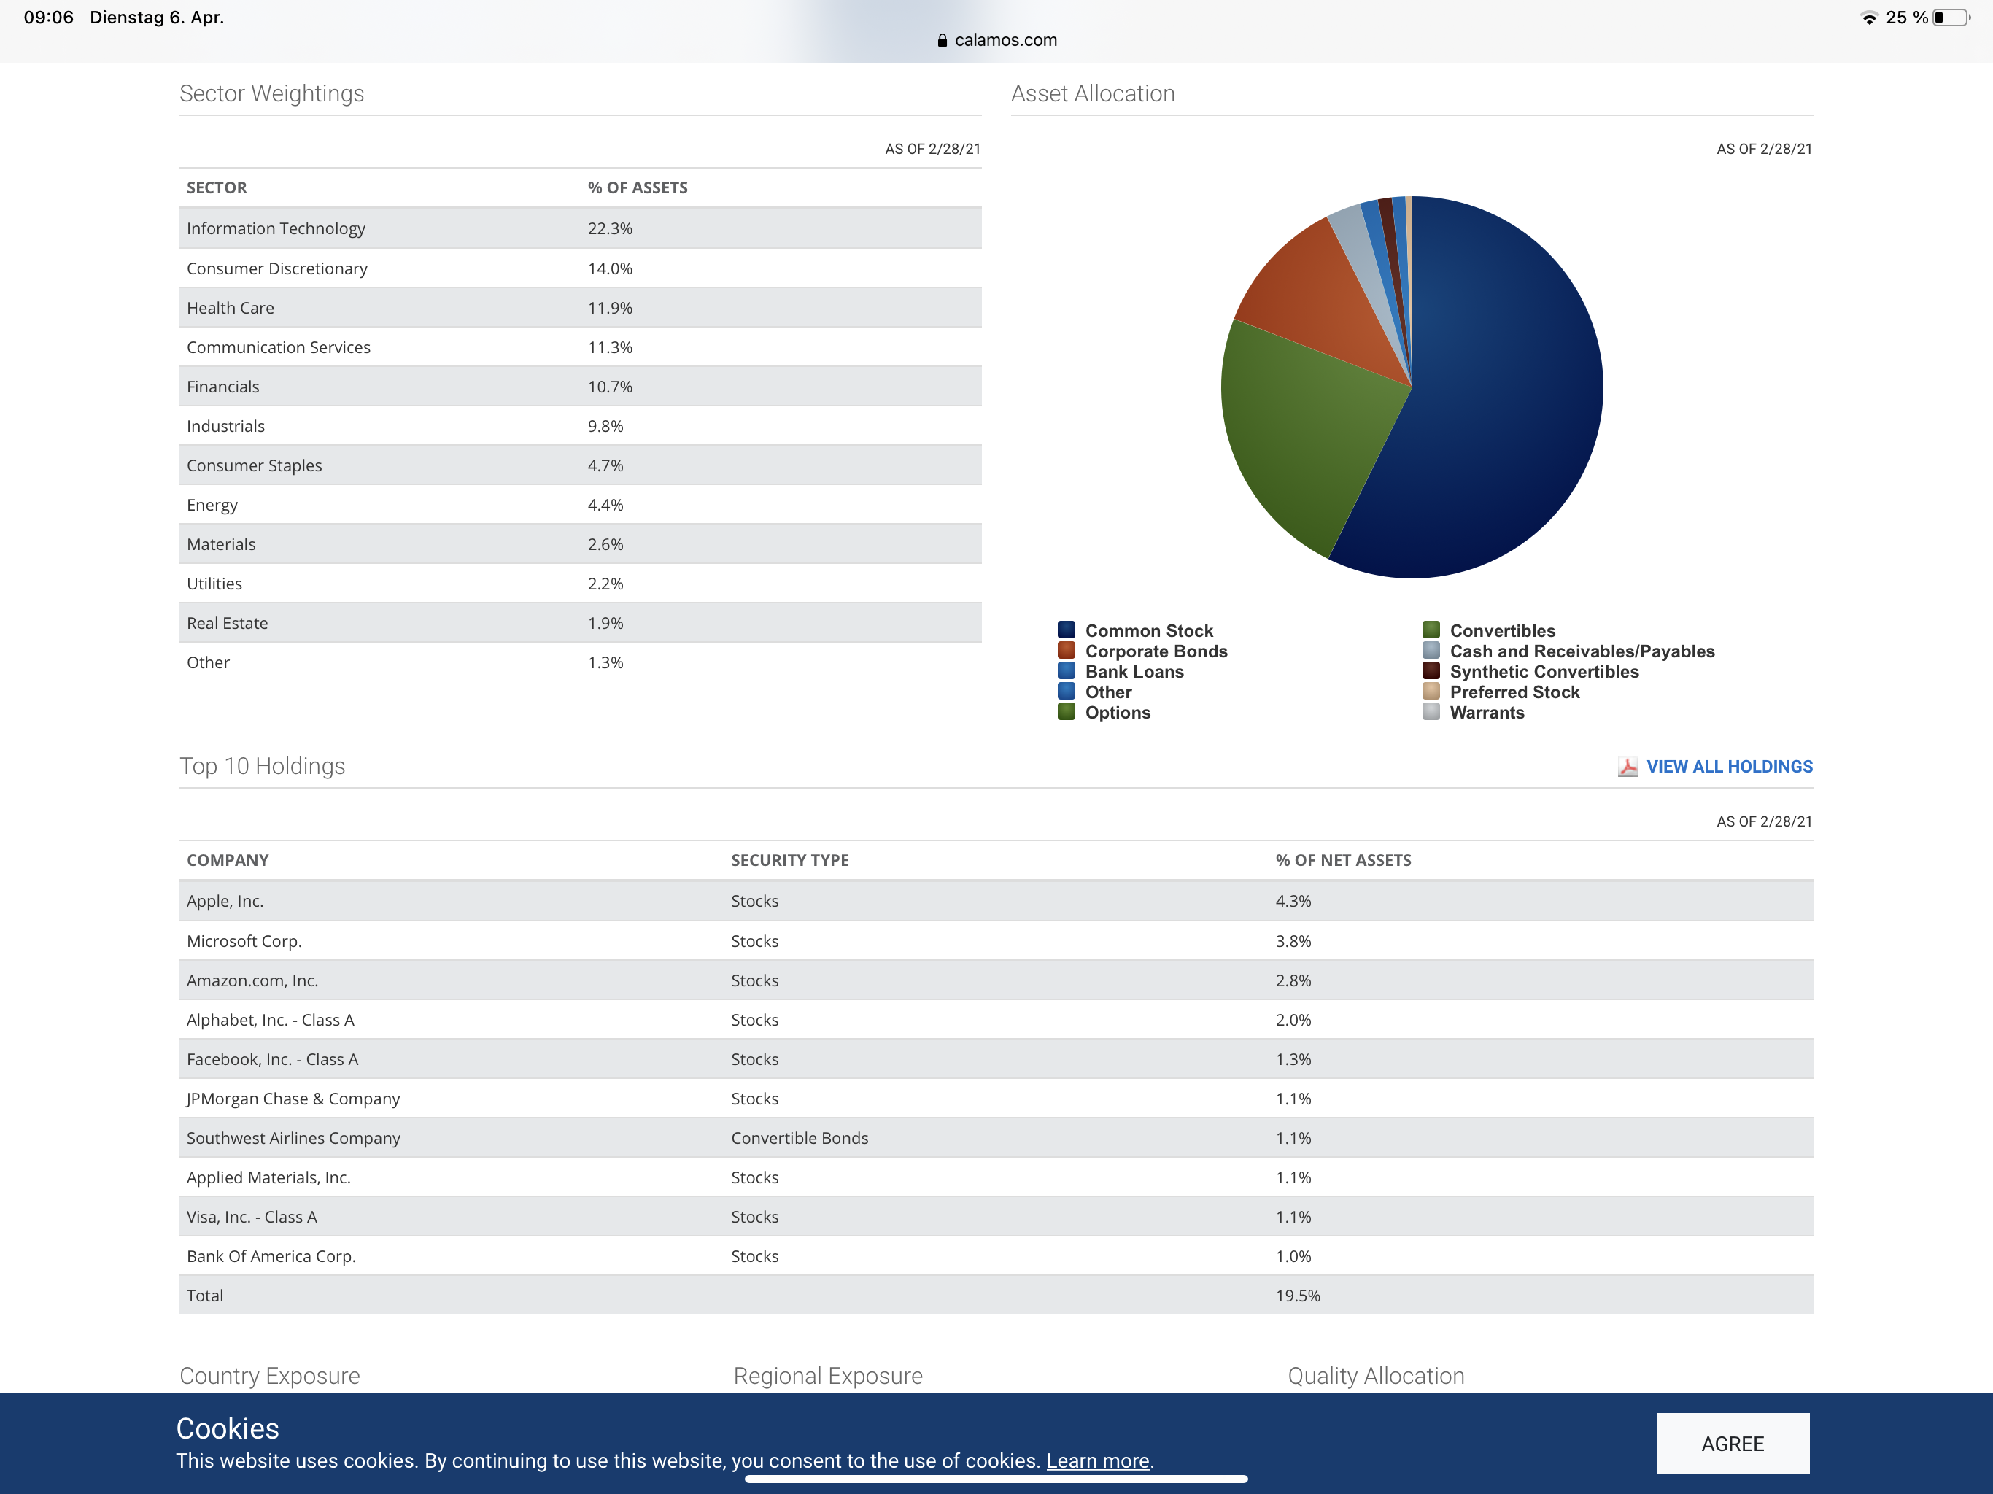Tap the battery indicator icon

[1951, 18]
